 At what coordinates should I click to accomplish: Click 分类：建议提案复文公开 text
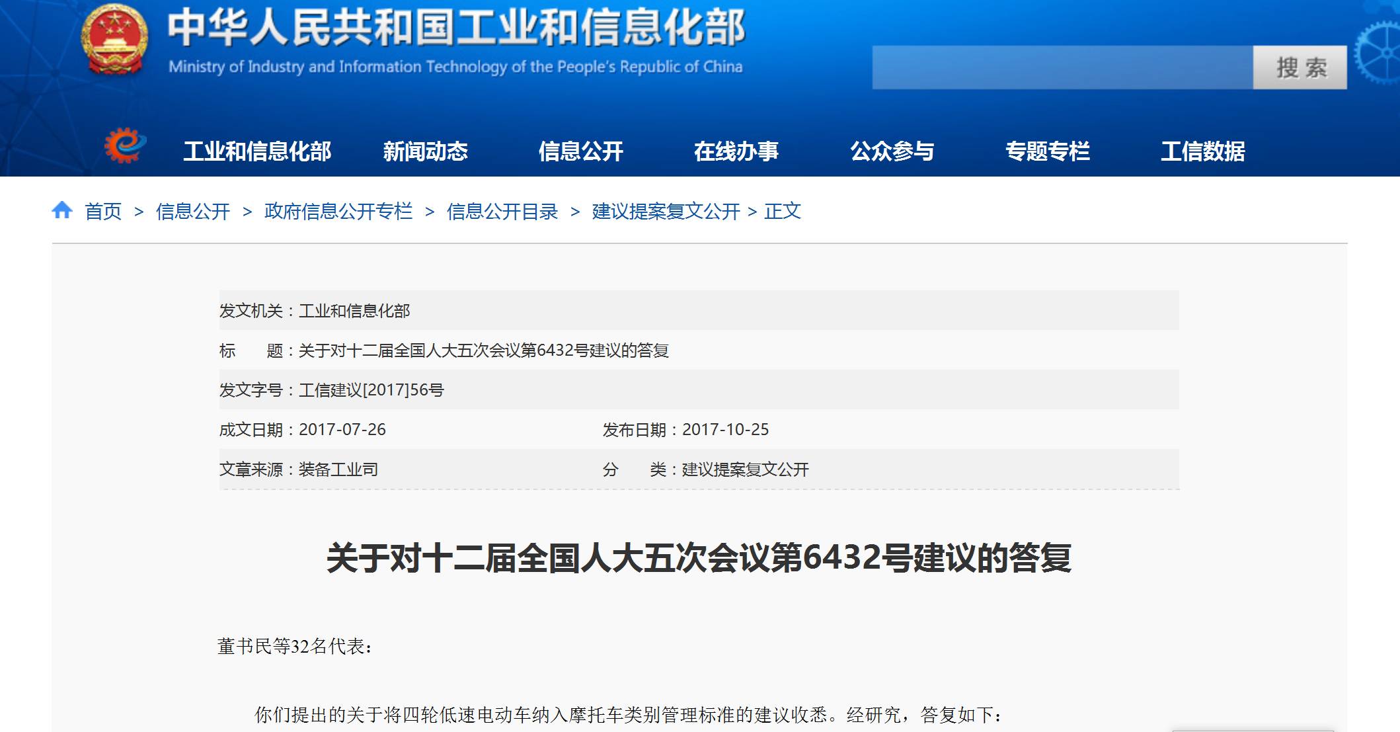tap(706, 469)
